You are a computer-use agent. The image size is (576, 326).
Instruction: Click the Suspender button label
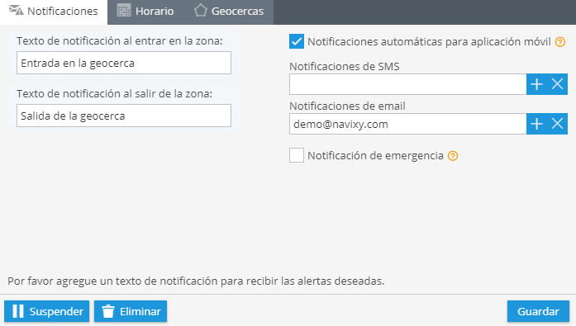tap(56, 311)
